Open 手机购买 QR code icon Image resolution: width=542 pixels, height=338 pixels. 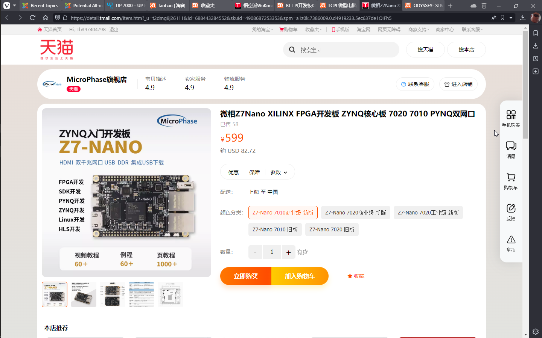[x=511, y=115]
